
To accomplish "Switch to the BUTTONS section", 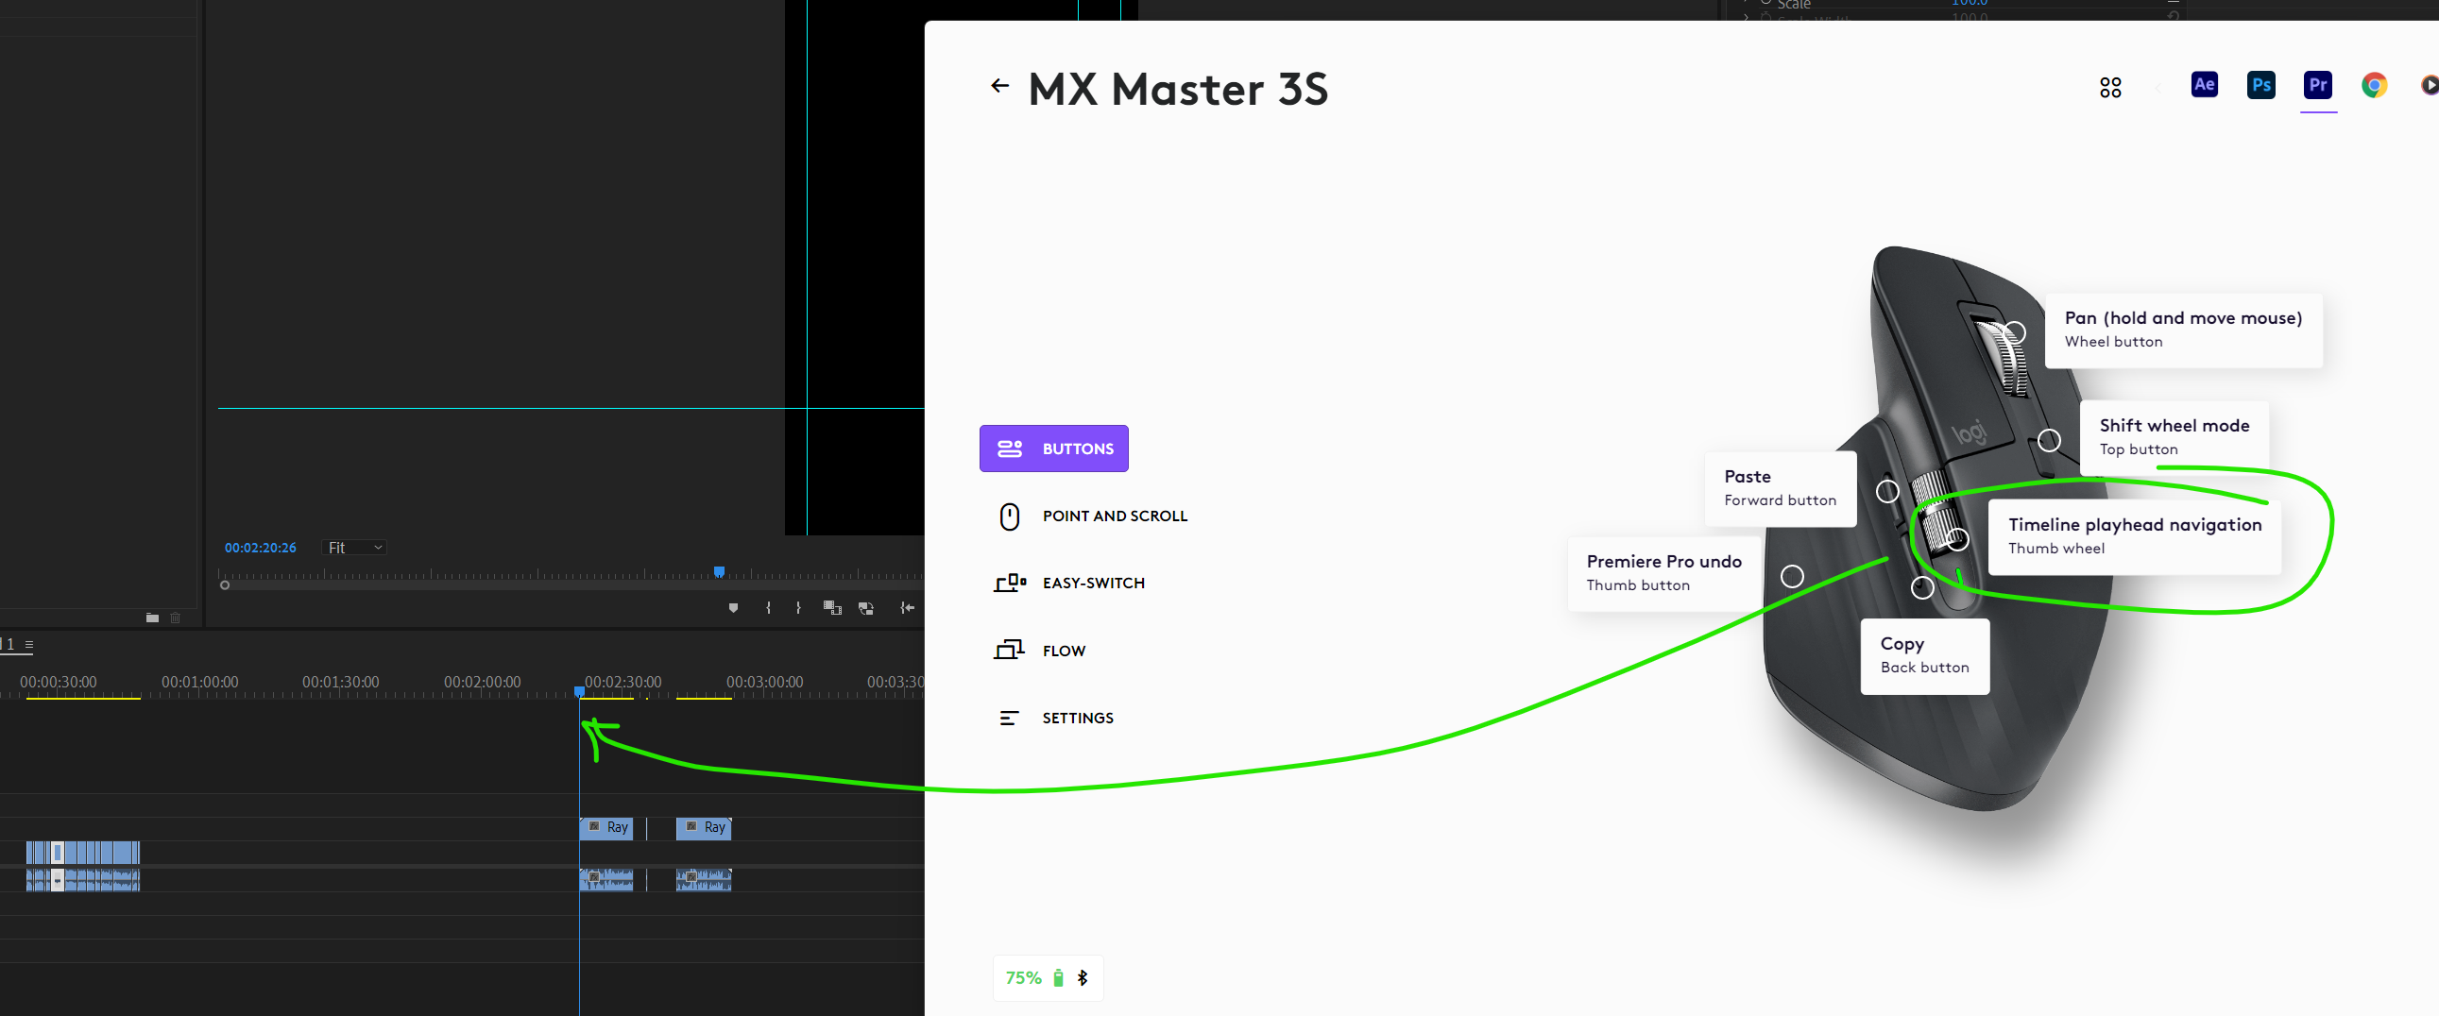I will click(1054, 448).
